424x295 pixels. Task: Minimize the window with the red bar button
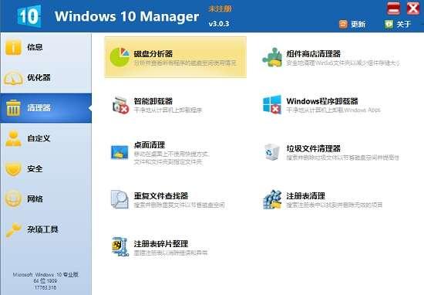coord(393,8)
